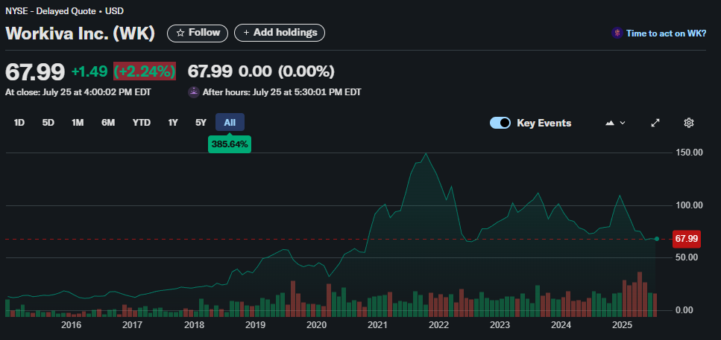Screen dimensions: 721x340
Task: Click the At close July 25 timestamp
Action: 78,92
